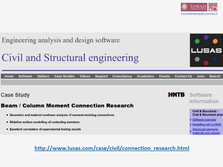Open the Home menu item
This screenshot has height=167, width=223.
click(9, 76)
